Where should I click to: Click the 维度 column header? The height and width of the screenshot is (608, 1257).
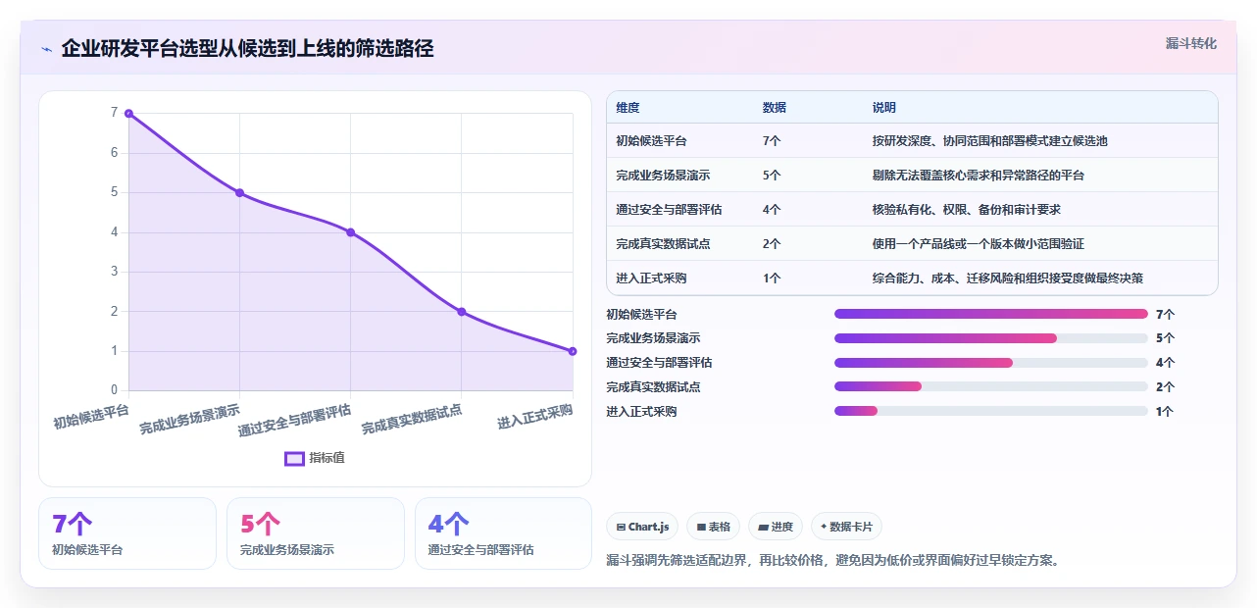click(628, 108)
